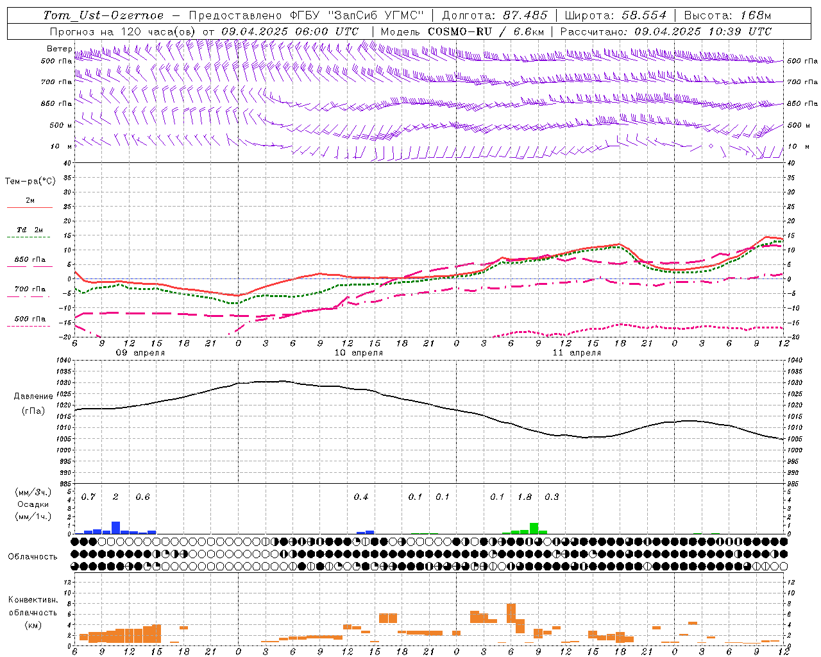Click the '0.6' precipitation amount value
Screen dimensions: 821x657
click(142, 497)
